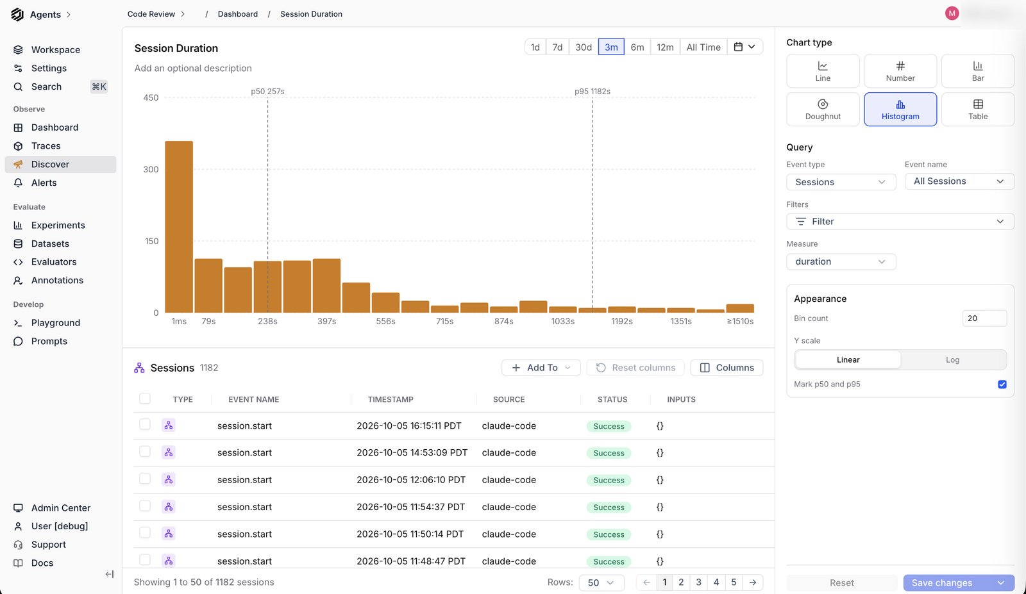Select the Histogram chart type
The width and height of the screenshot is (1026, 594).
[900, 110]
